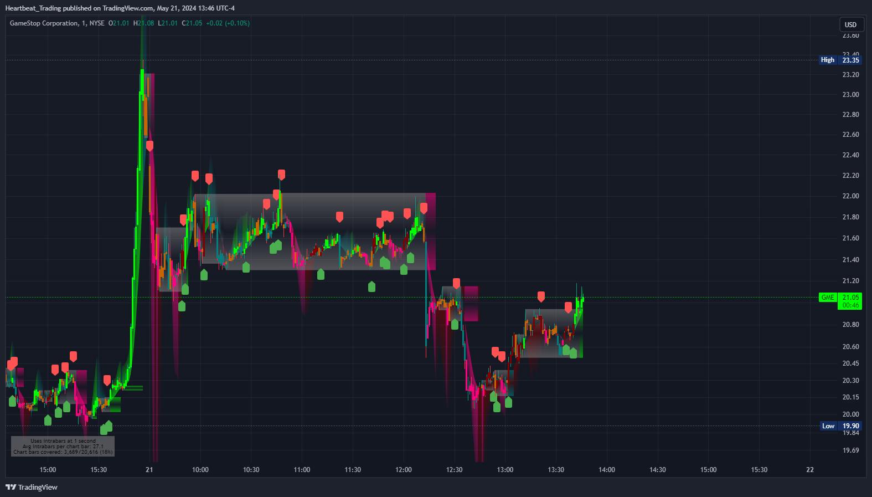Select the Low 19.90 price label
Viewport: 872px width, 497px height.
point(840,426)
